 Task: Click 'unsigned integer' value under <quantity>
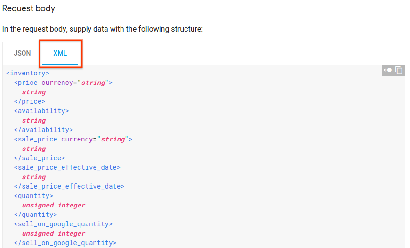(x=54, y=205)
